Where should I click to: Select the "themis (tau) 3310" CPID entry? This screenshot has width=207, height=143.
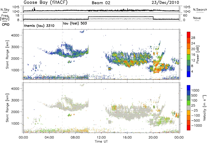(39, 26)
